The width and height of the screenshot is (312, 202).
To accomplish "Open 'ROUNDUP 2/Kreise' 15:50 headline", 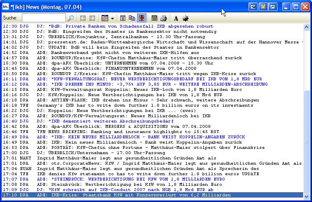I will pyautogui.click(x=153, y=73).
